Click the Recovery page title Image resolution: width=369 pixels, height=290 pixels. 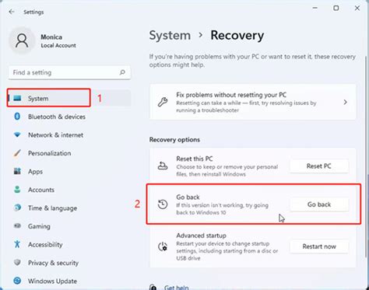237,36
